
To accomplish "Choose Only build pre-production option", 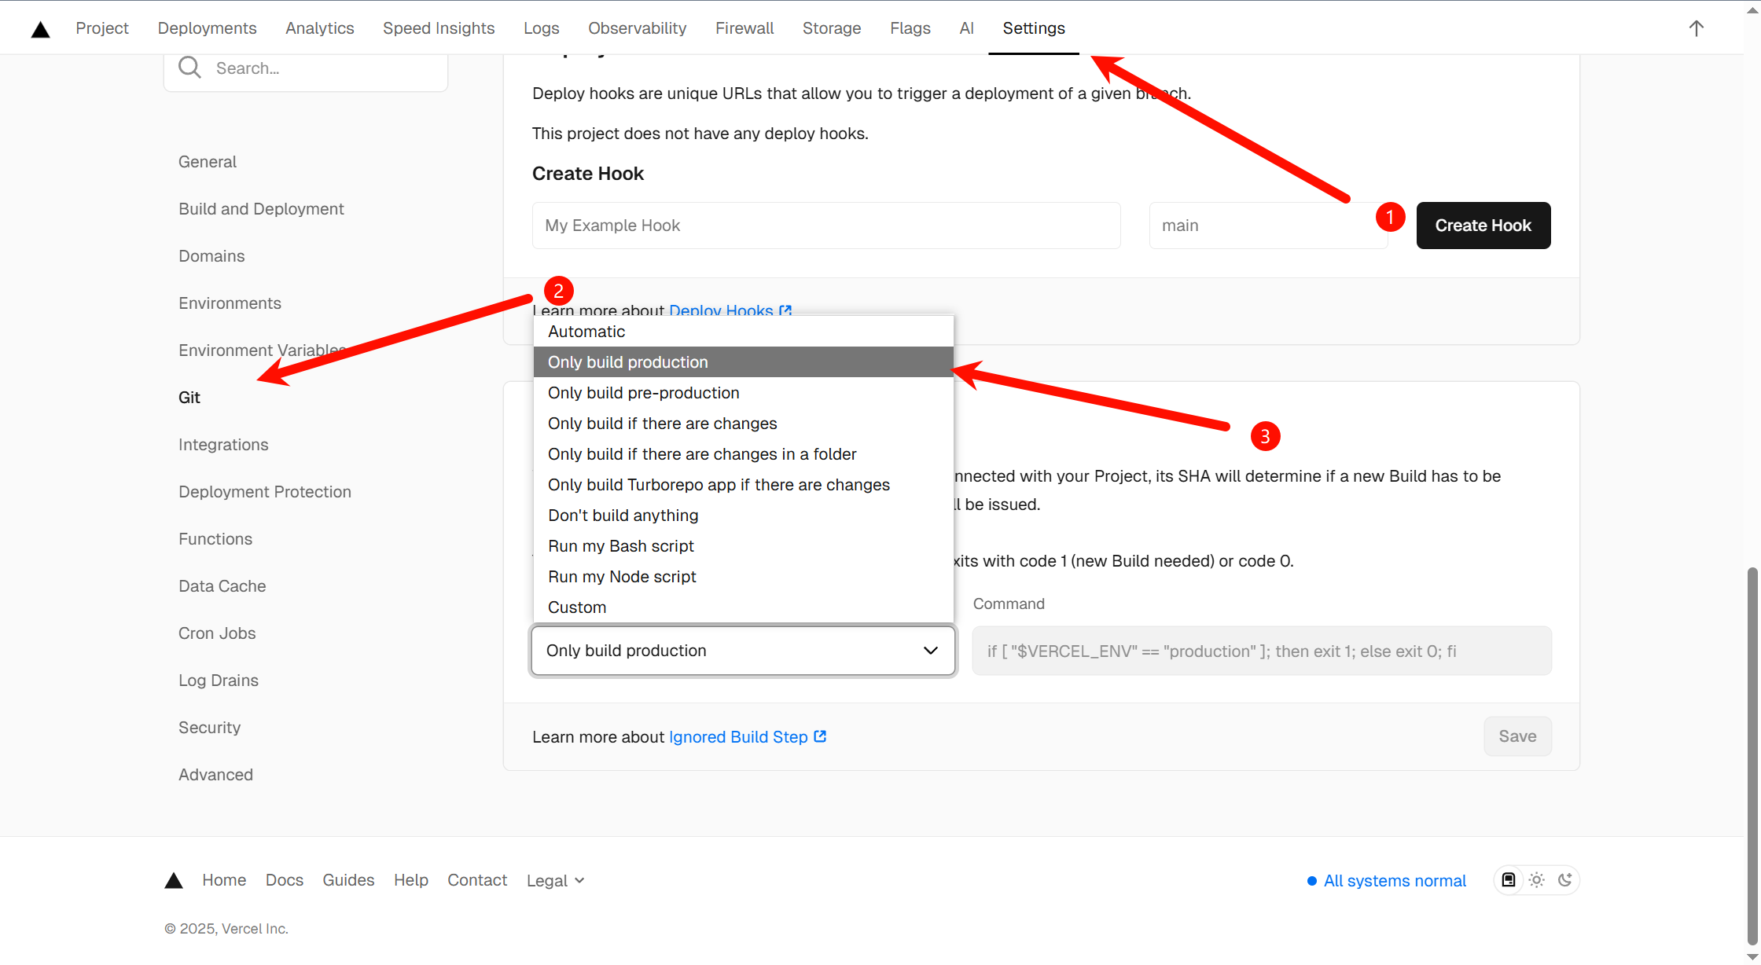I will point(744,393).
